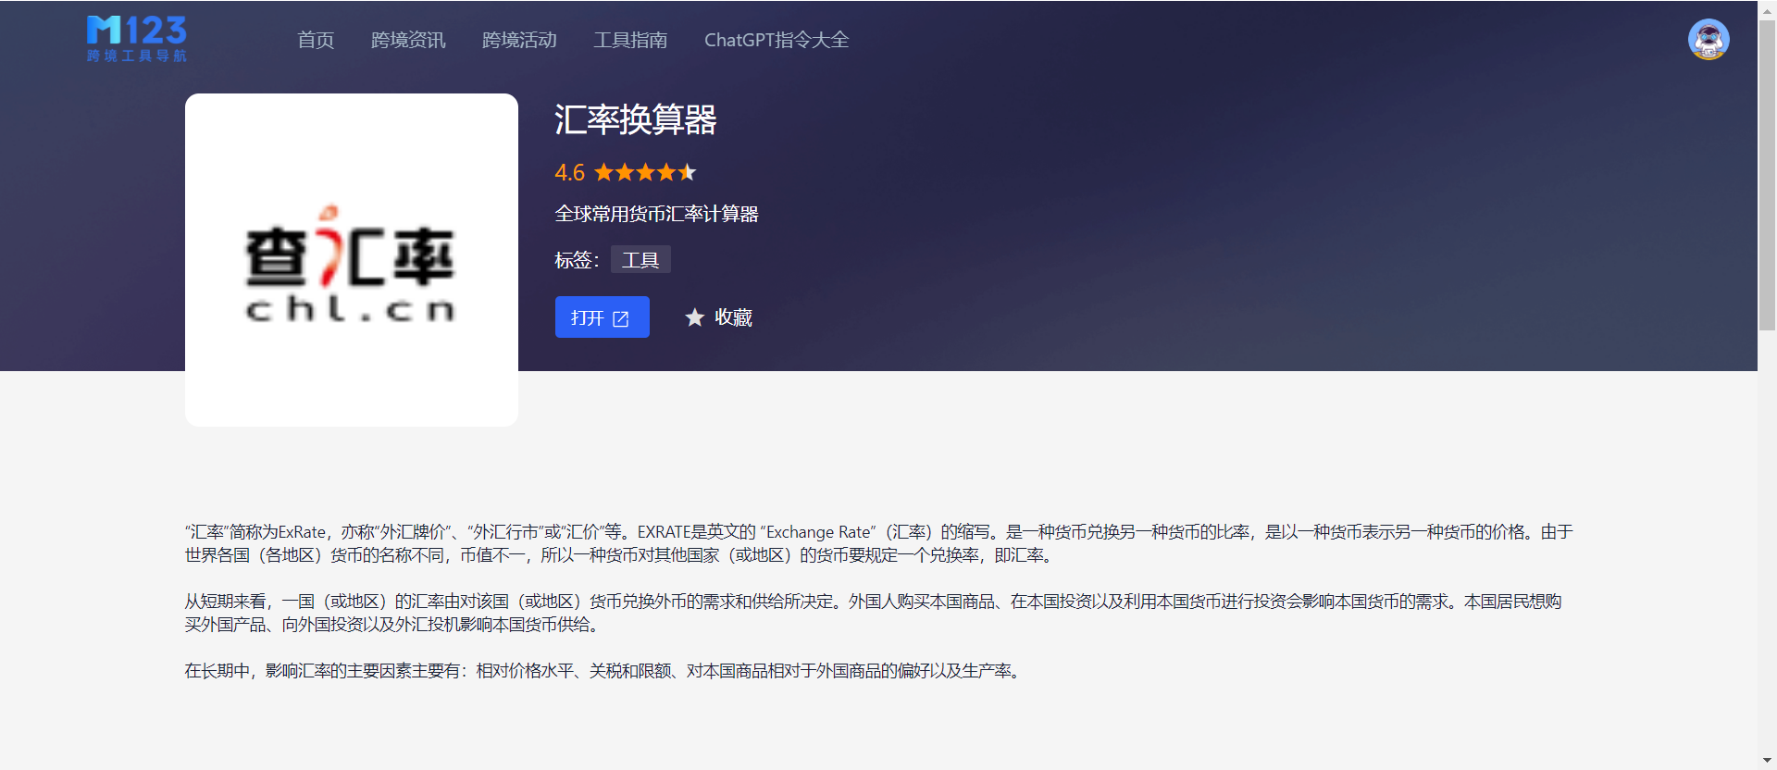
Task: Click the 收藏 star icon
Action: tap(694, 317)
